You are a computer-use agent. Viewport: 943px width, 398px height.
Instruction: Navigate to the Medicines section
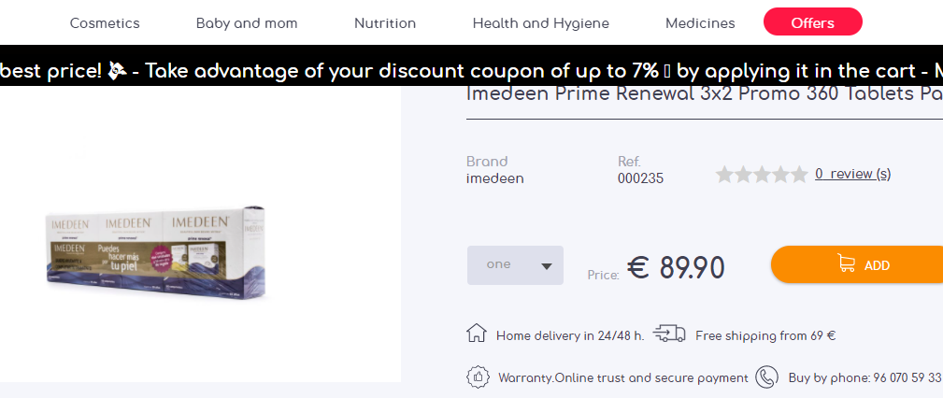(x=700, y=23)
